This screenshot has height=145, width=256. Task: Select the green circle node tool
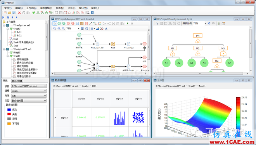(x=59, y=24)
